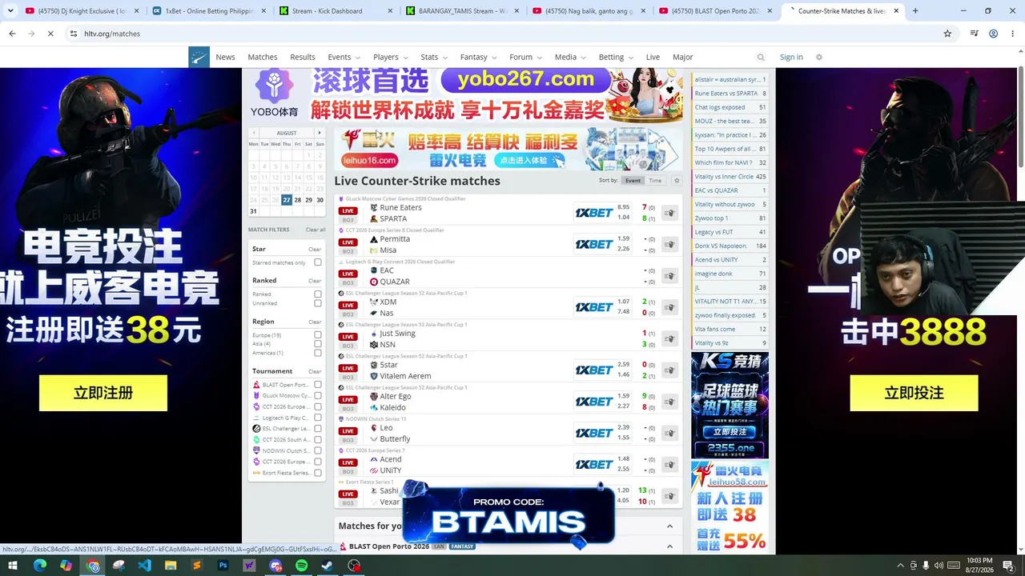Open Discord from taskbar
The width and height of the screenshot is (1025, 576).
tap(275, 566)
